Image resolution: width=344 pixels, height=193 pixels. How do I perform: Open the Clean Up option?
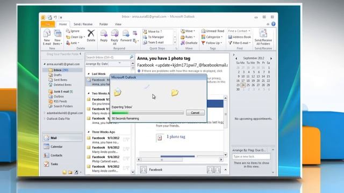[75, 37]
